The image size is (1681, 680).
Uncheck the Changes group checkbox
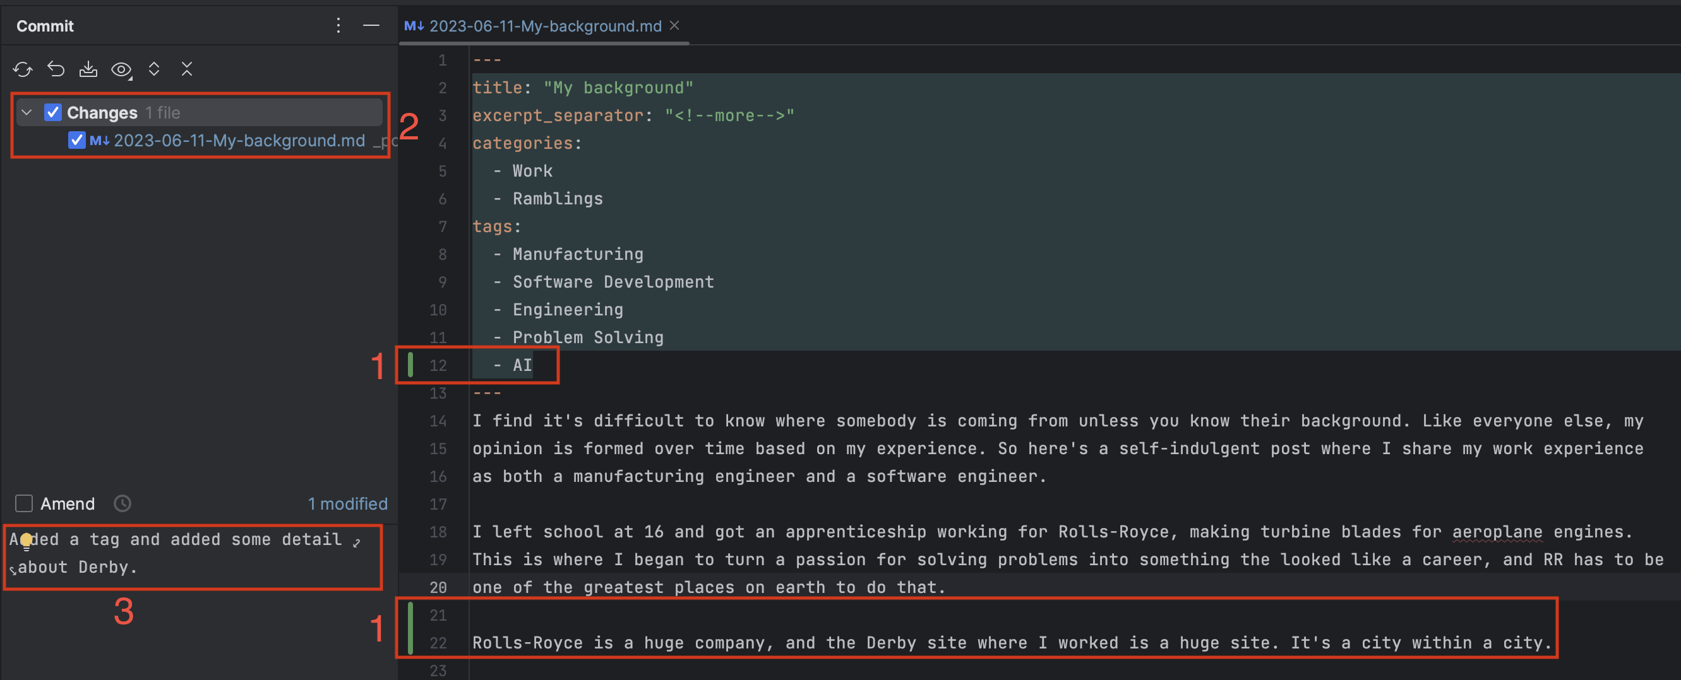click(53, 112)
